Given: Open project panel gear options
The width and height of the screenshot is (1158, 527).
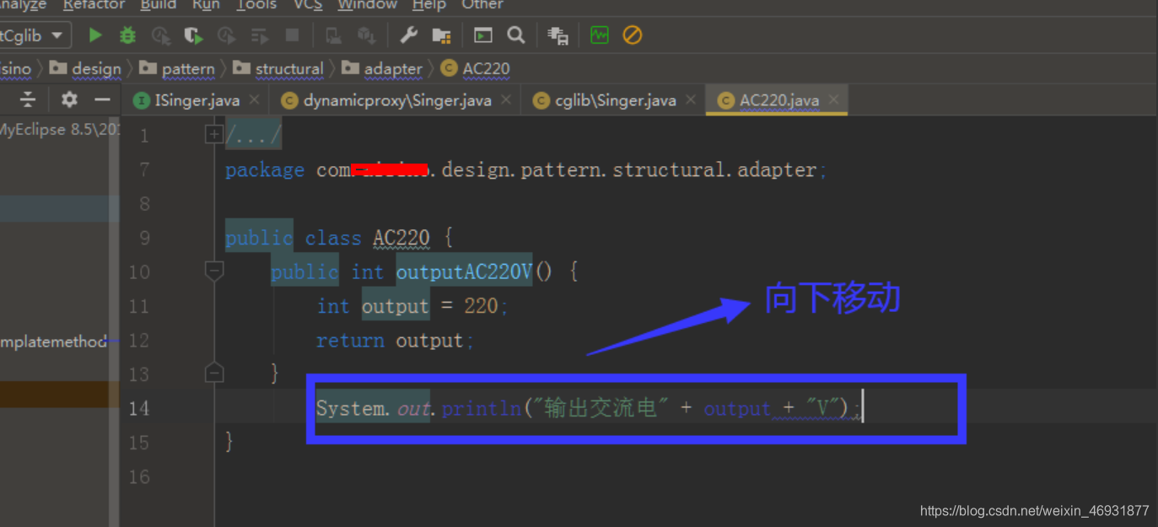Looking at the screenshot, I should (69, 99).
